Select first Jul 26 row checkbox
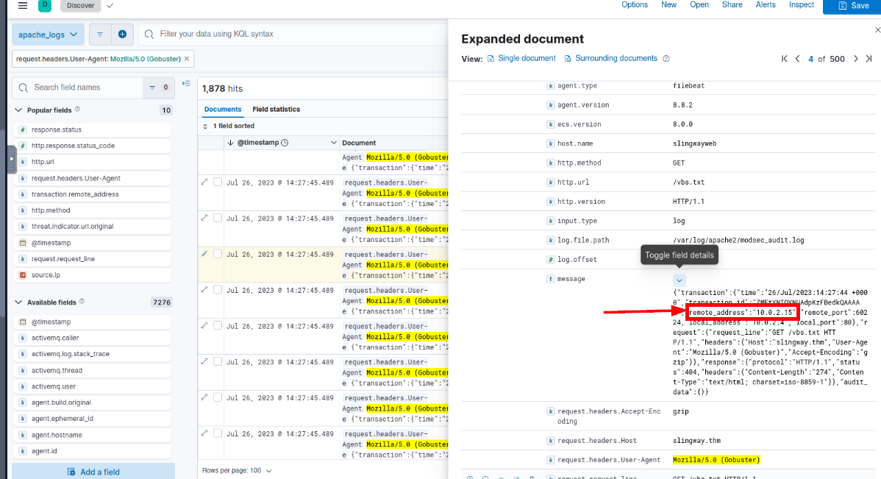881x479 pixels. pyautogui.click(x=218, y=182)
